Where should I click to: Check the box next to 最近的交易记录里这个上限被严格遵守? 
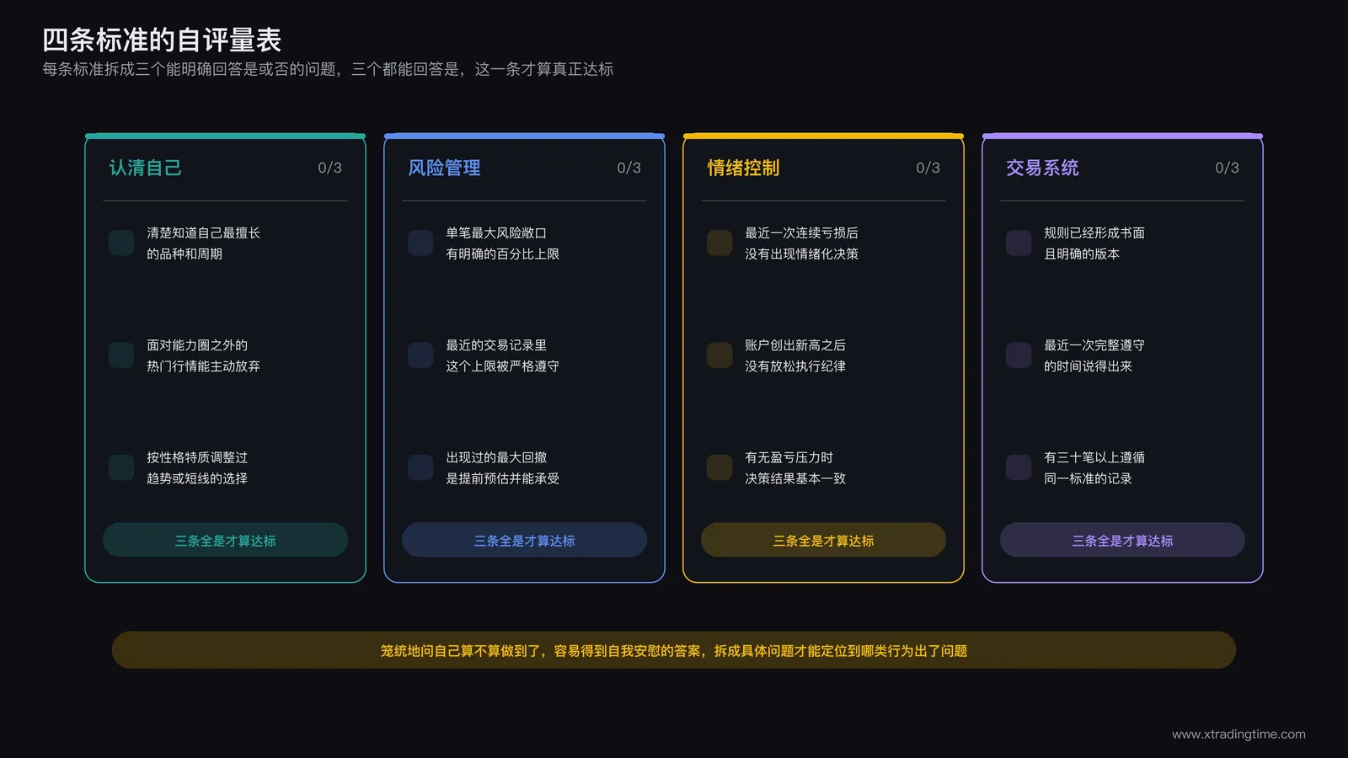tap(420, 355)
